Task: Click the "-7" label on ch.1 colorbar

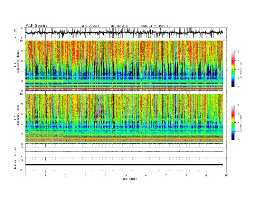Action: (x=238, y=87)
